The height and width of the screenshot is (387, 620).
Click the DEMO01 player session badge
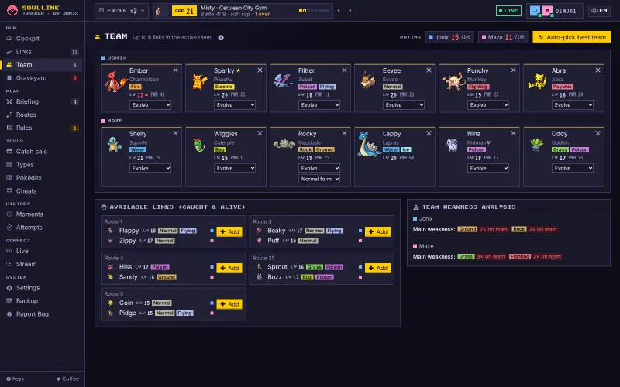[x=554, y=11]
